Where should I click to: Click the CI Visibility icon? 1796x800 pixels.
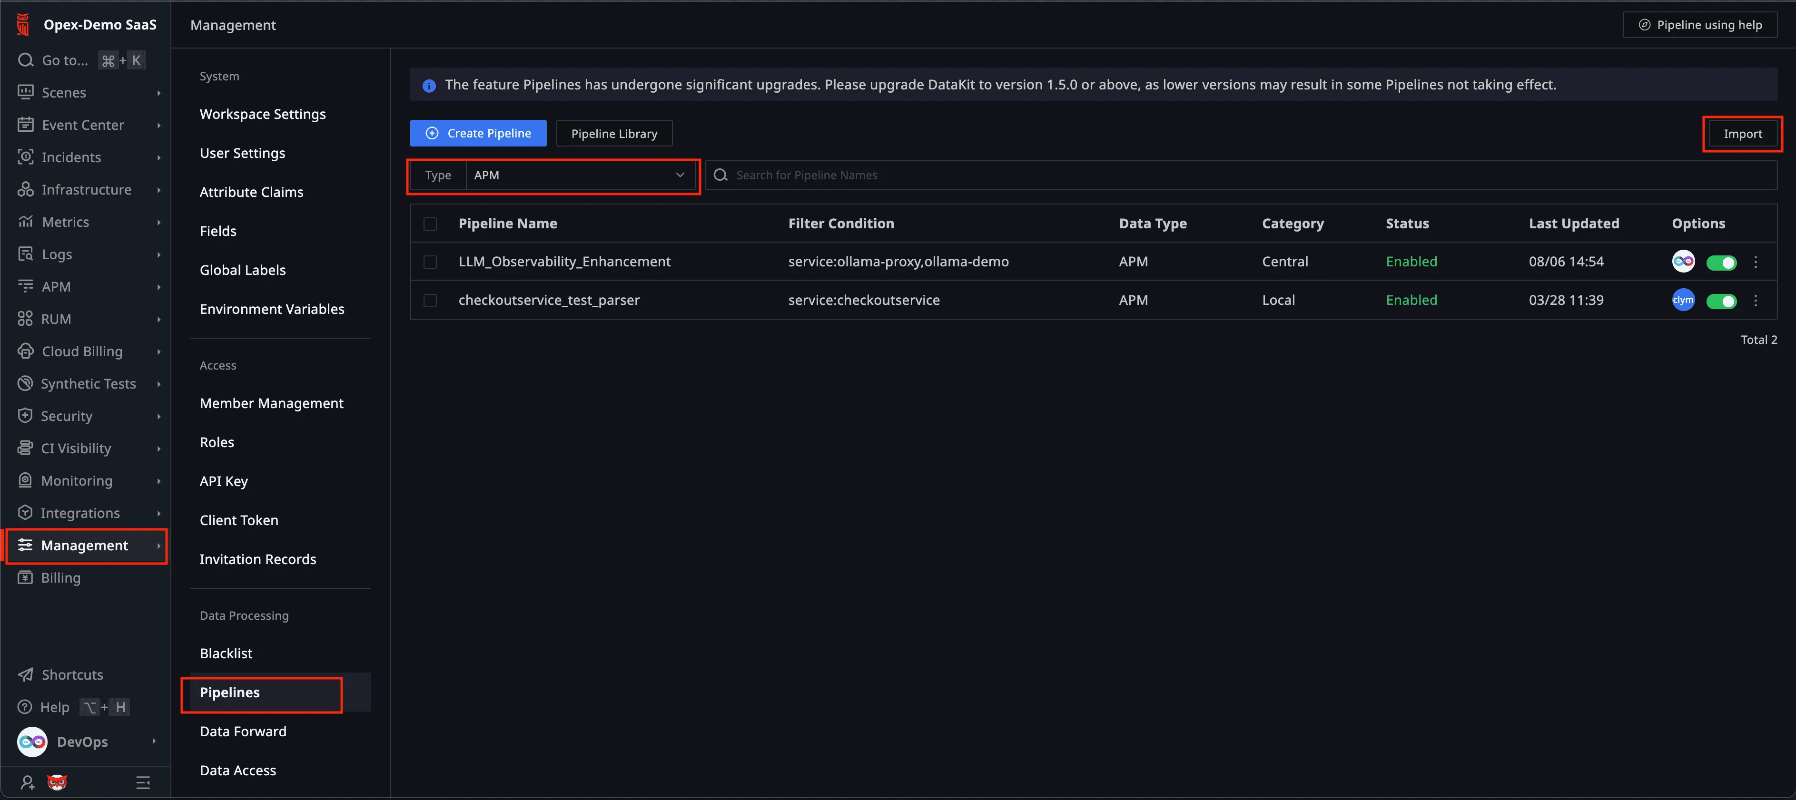point(25,448)
